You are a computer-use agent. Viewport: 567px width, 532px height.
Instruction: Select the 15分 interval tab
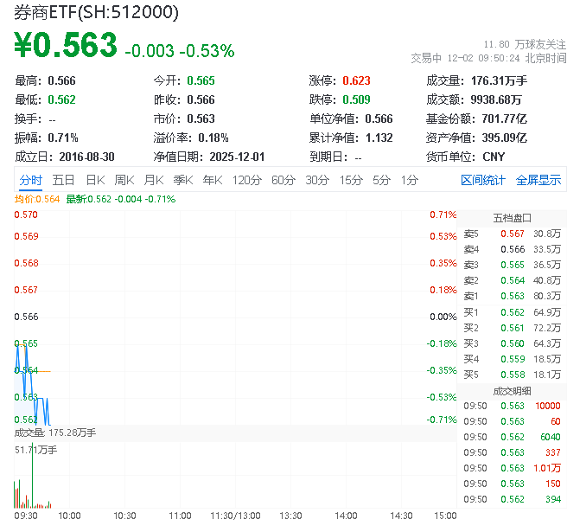350,180
